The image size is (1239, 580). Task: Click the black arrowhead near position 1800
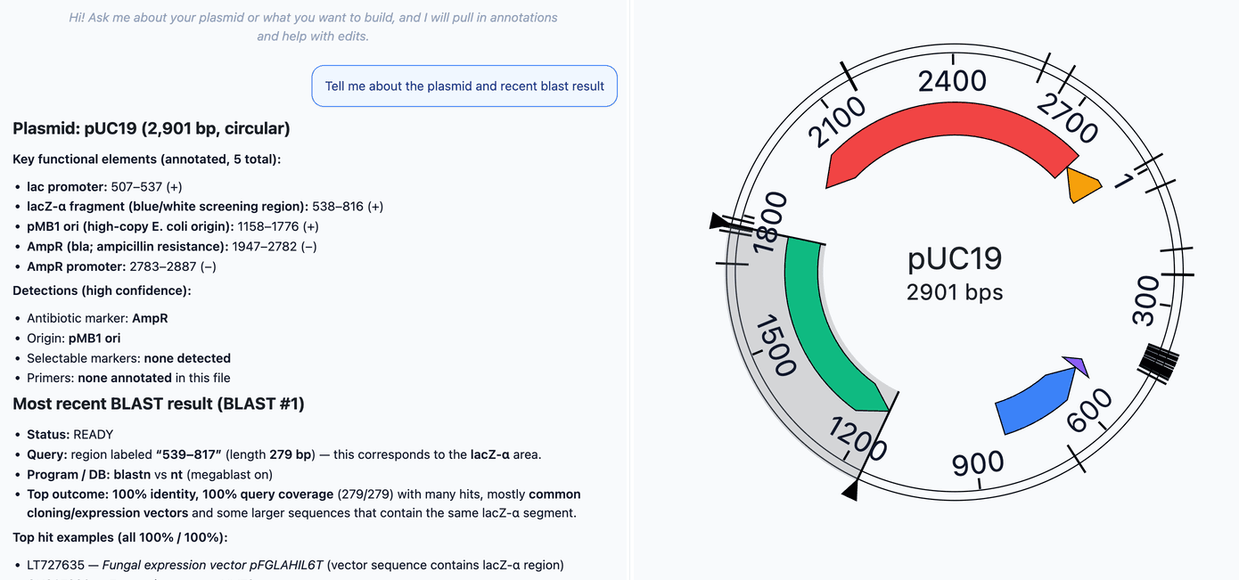(718, 220)
